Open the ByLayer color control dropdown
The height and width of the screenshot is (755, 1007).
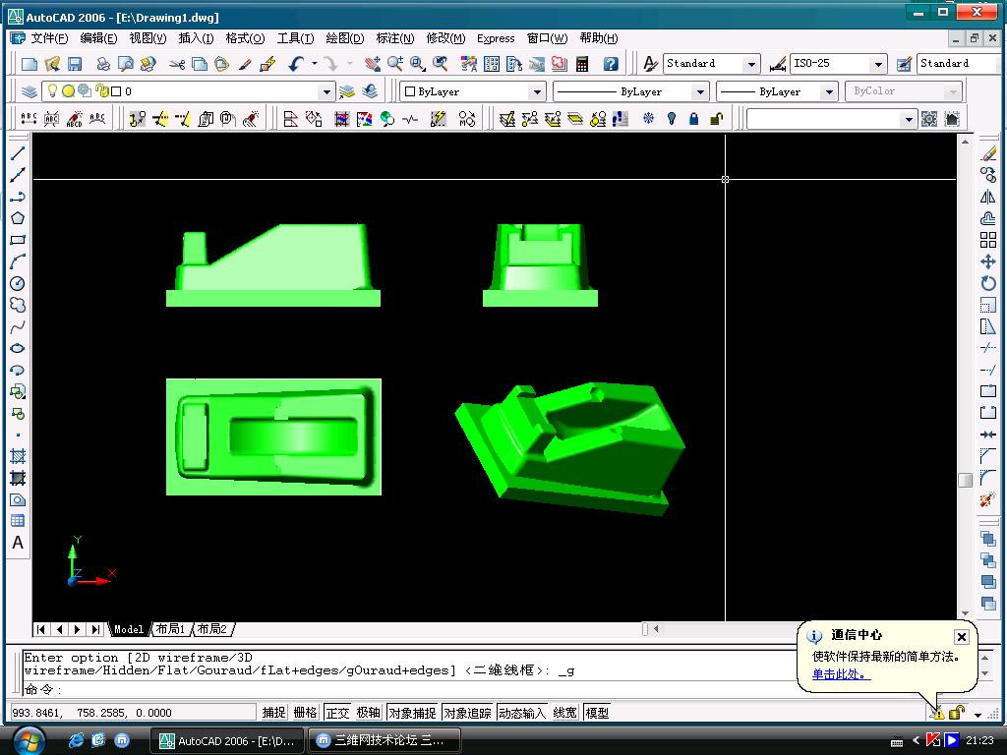point(538,91)
